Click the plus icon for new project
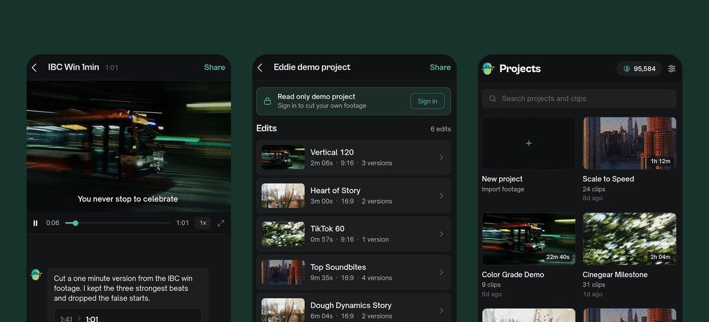This screenshot has height=322, width=709. click(x=529, y=143)
